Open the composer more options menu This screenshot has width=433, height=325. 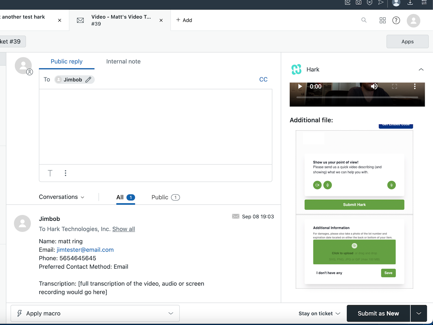(66, 173)
